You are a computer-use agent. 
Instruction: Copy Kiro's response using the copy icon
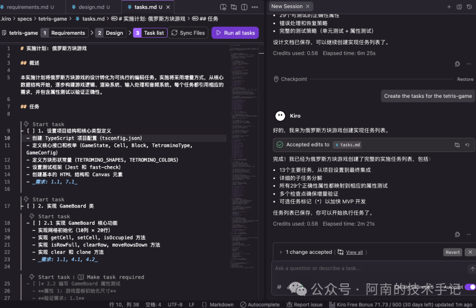[x=457, y=235]
